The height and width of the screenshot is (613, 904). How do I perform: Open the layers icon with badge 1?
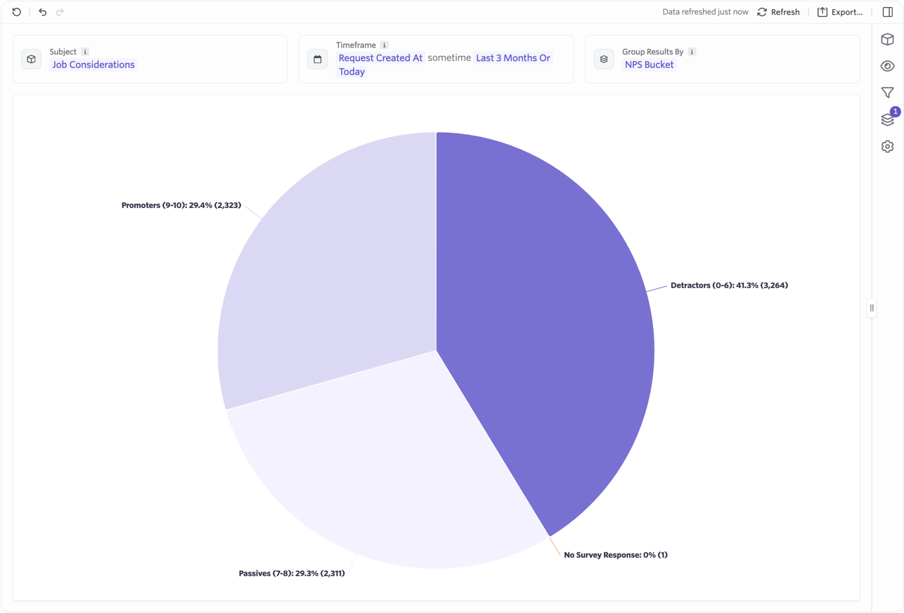click(887, 119)
